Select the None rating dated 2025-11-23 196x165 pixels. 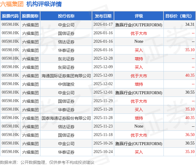[x=139, y=126]
